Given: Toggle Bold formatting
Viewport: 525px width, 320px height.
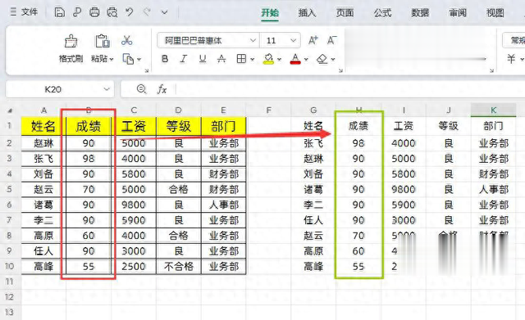Looking at the screenshot, I should pos(165,59).
